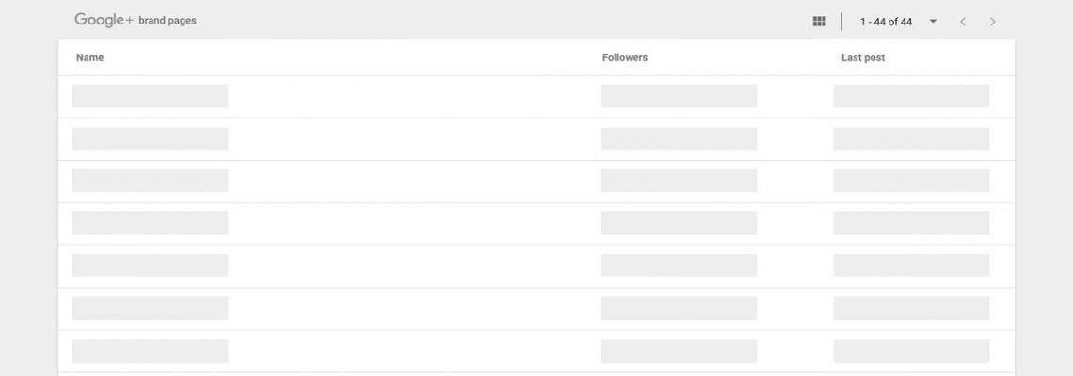Click sixth row's Followers placeholder

[x=679, y=307]
